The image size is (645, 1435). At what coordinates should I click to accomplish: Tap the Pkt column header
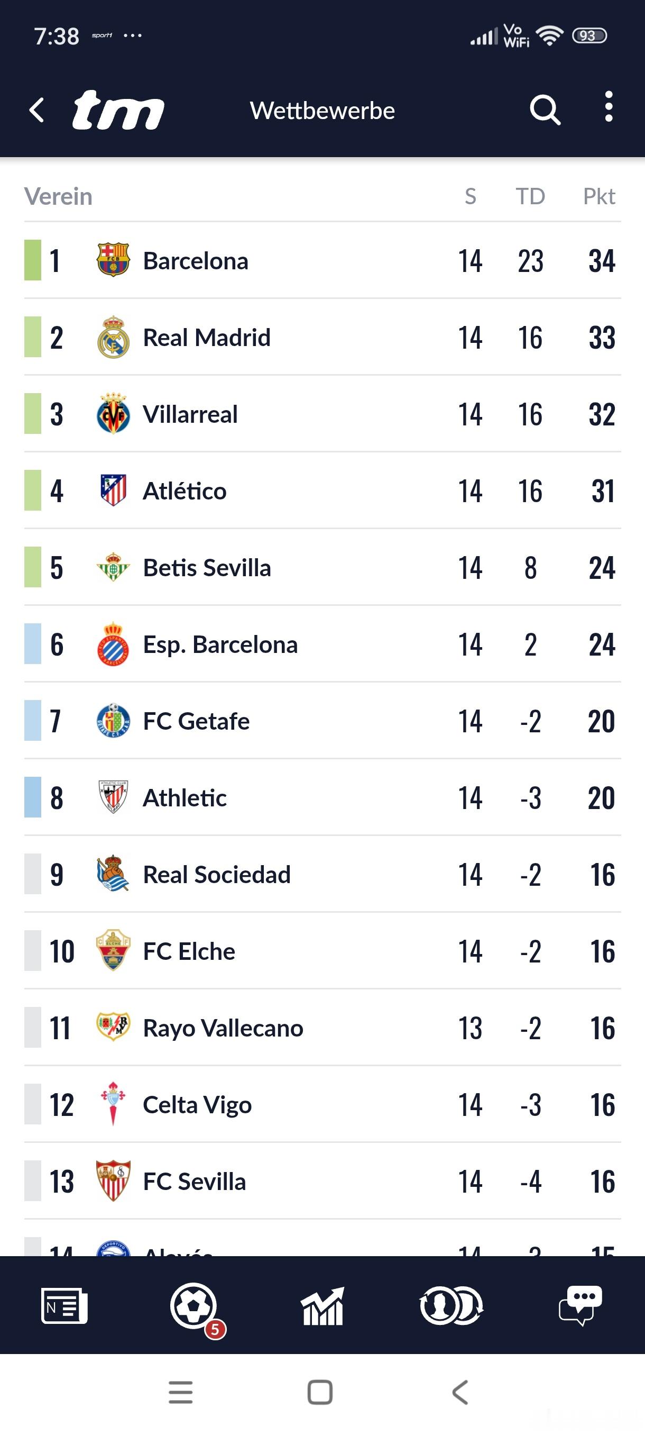click(x=599, y=197)
